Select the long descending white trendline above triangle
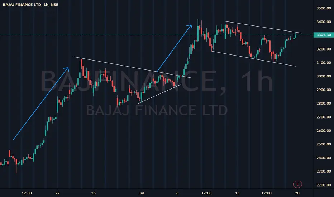Viewport: 334px width, 197px height. point(132,67)
